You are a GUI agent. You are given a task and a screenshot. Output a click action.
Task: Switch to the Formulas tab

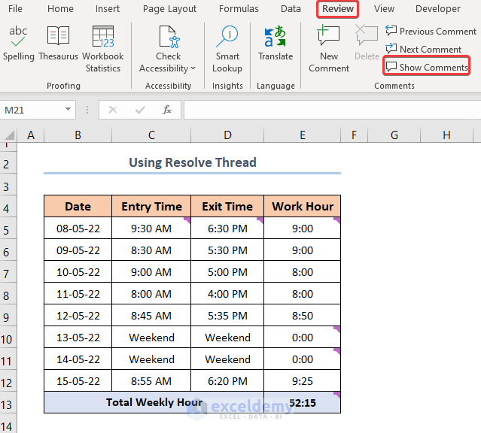point(239,9)
